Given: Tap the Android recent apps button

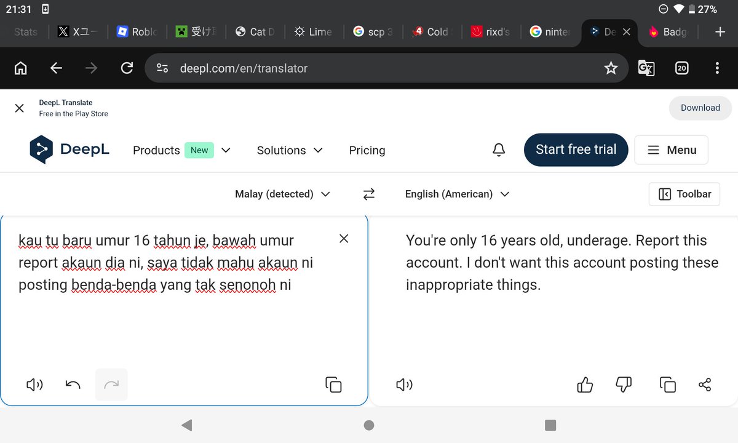Looking at the screenshot, I should pyautogui.click(x=550, y=425).
